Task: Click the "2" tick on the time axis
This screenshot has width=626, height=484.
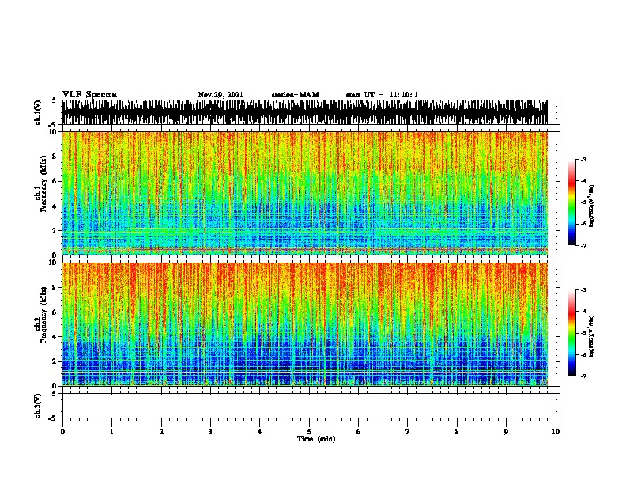Action: tap(161, 432)
